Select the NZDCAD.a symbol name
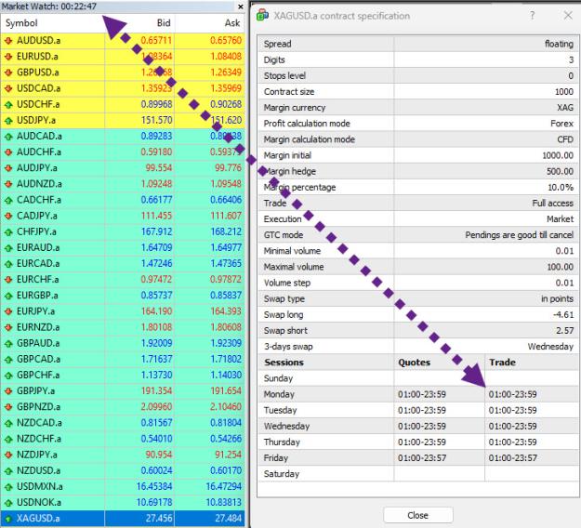The width and height of the screenshot is (581, 528). (x=39, y=423)
